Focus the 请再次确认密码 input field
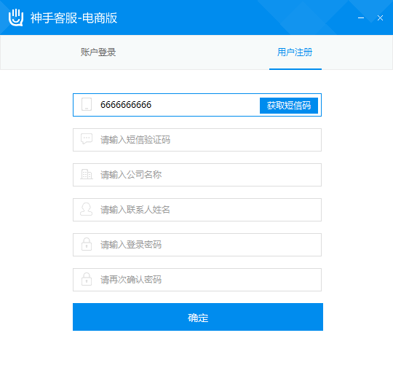This screenshot has height=365, width=393. coord(197,280)
